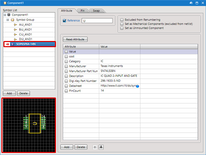Toggle the Reference checkbox
This screenshot has height=155, width=206.
point(65,21)
